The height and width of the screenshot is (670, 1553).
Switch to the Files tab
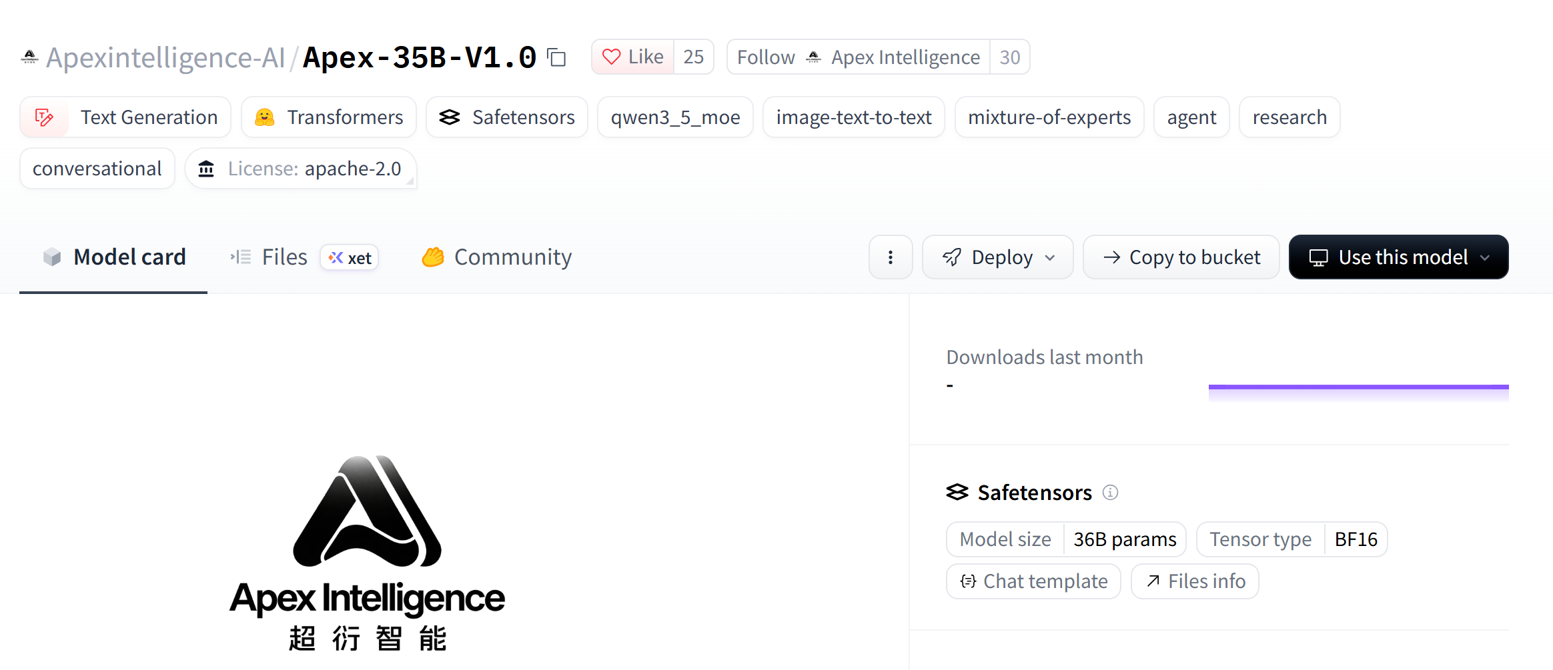click(x=269, y=257)
